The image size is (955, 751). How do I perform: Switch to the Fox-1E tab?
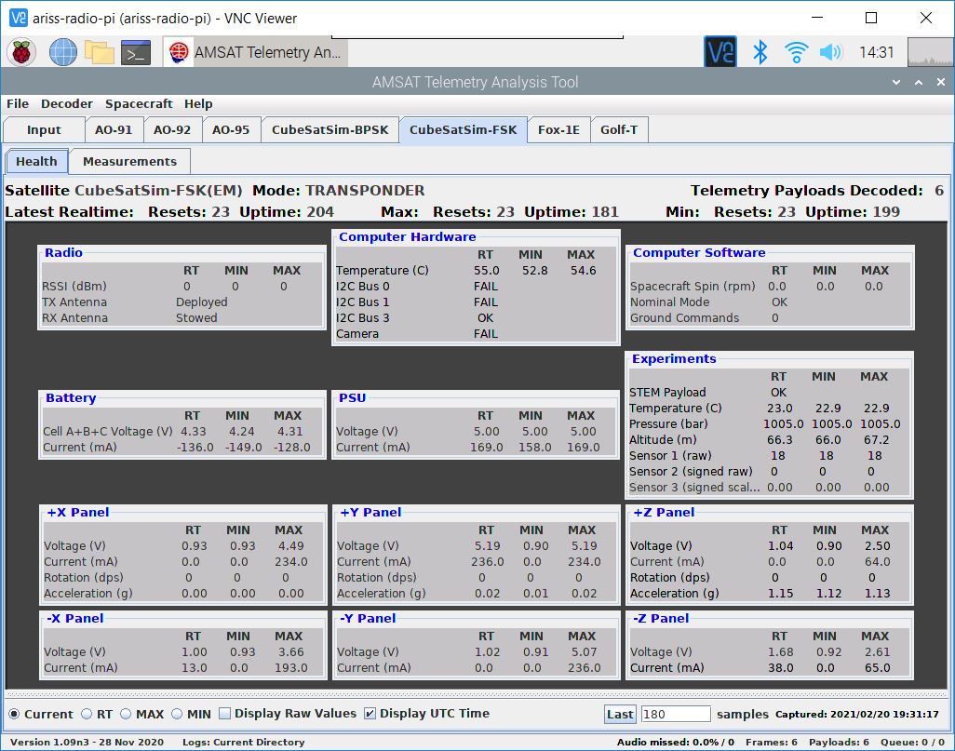pyautogui.click(x=558, y=129)
